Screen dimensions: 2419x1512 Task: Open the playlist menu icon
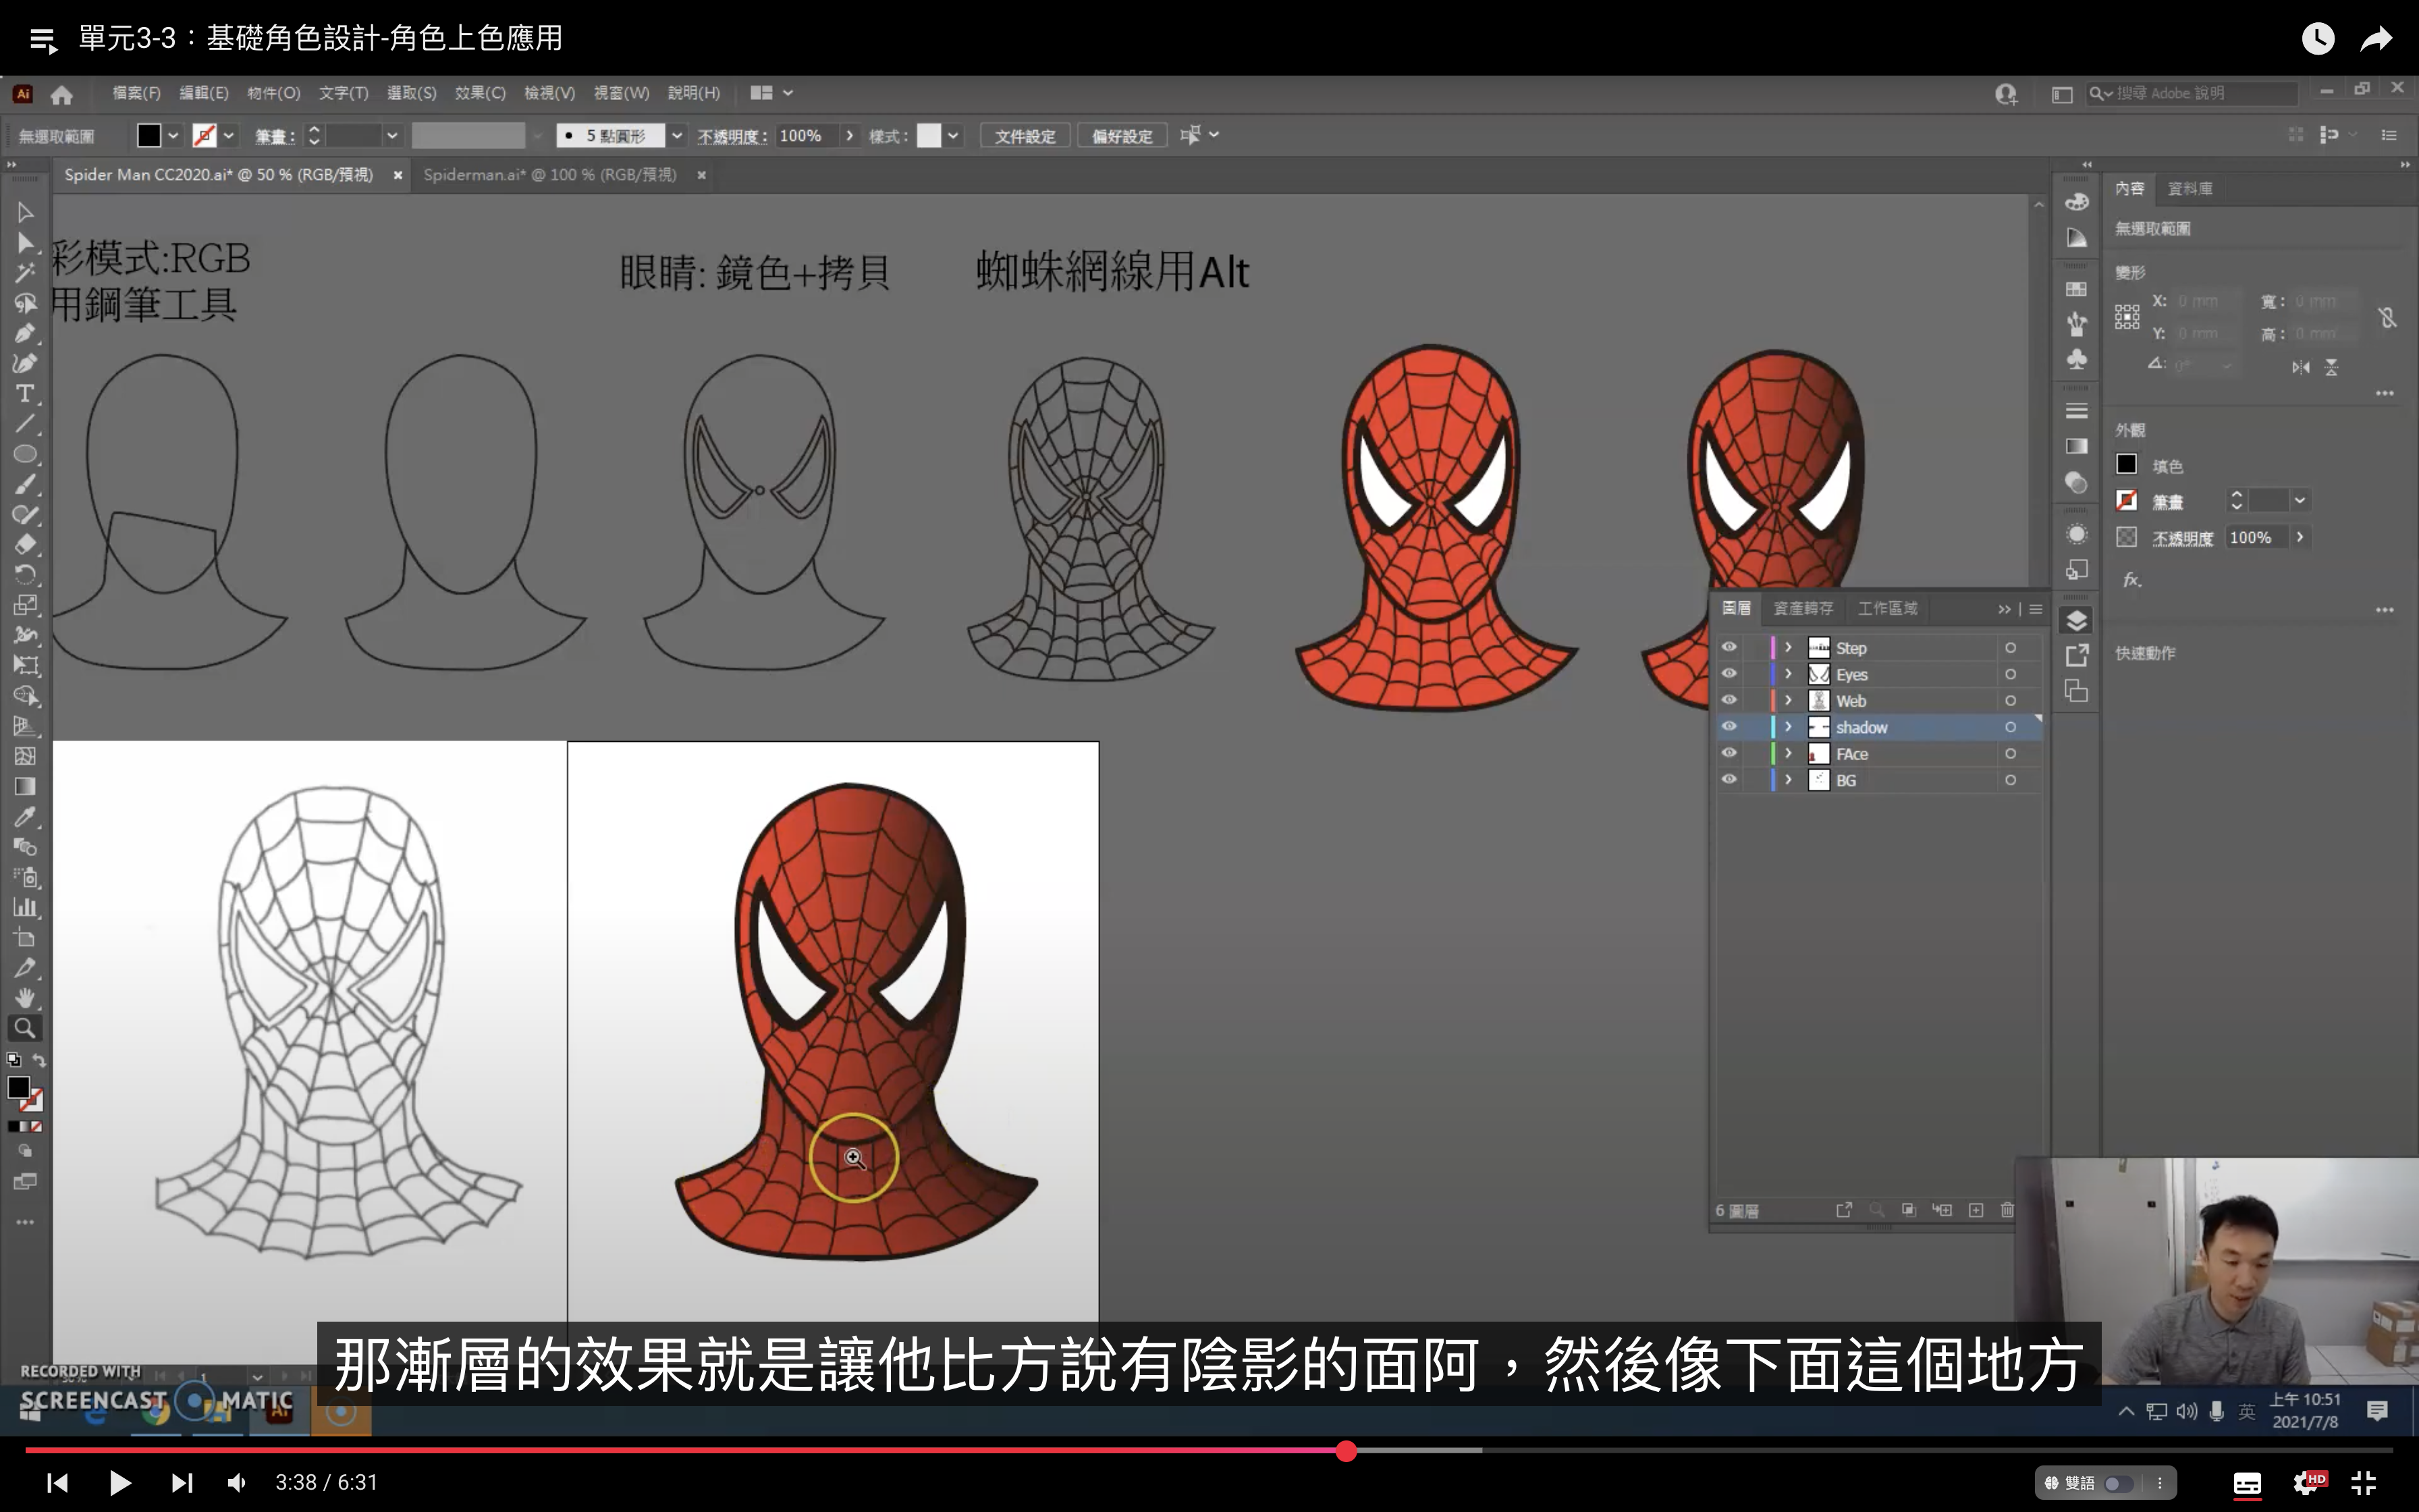[43, 40]
